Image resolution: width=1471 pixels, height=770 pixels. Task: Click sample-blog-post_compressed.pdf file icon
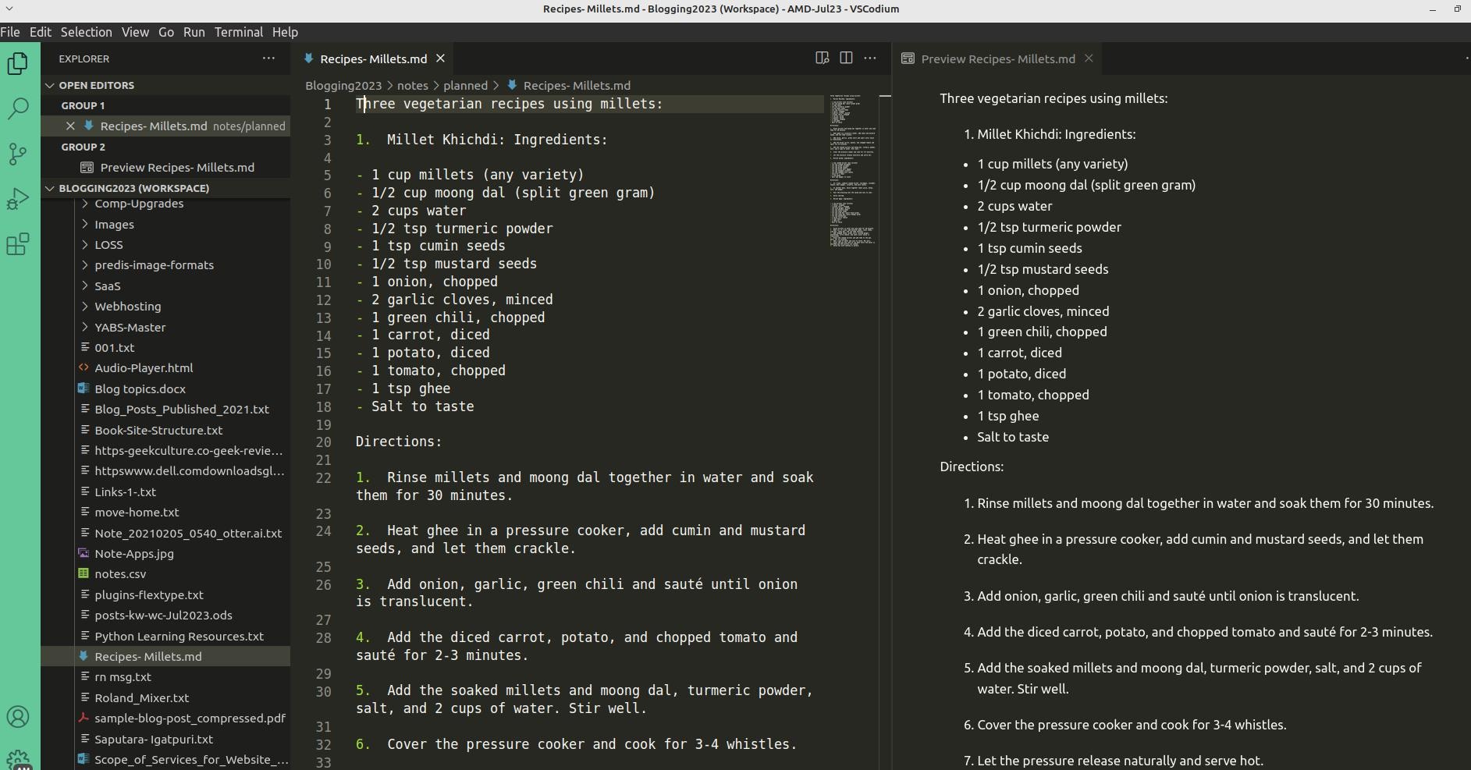83,718
